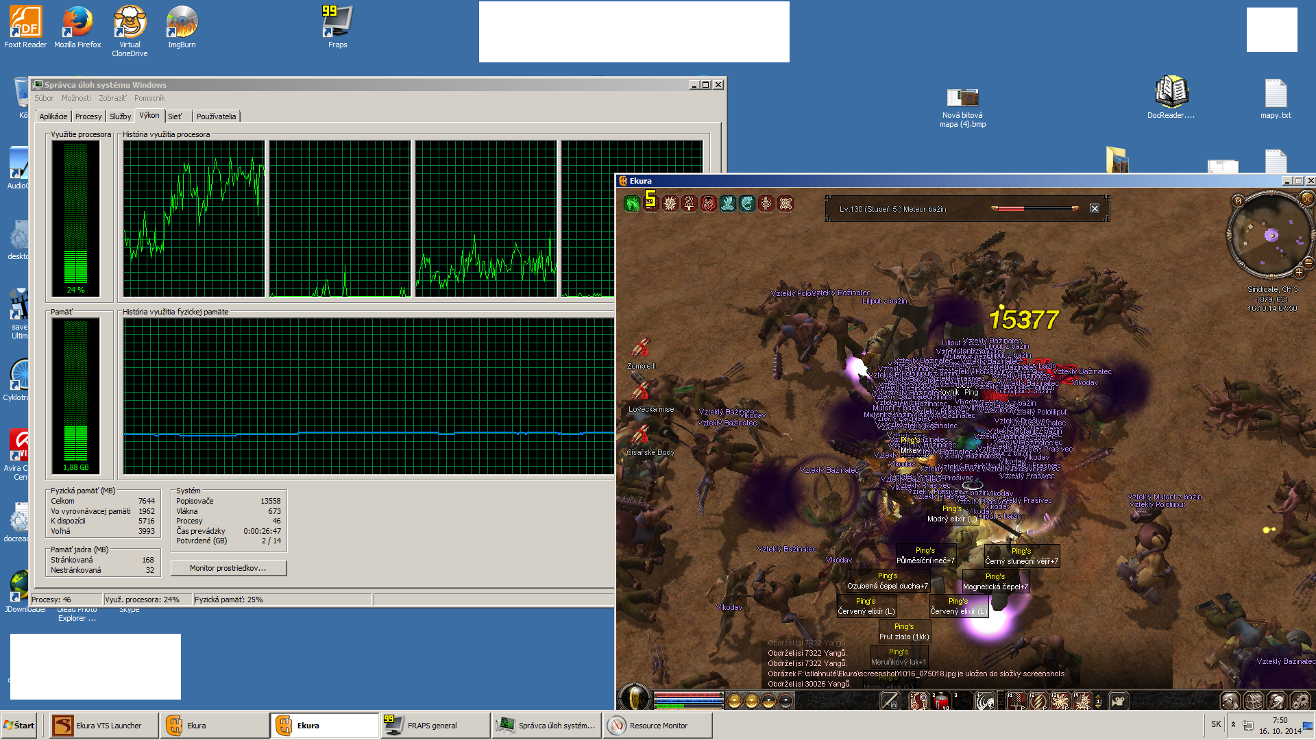This screenshot has height=740, width=1316.
Task: Switch to the Procesy tab
Action: (x=88, y=116)
